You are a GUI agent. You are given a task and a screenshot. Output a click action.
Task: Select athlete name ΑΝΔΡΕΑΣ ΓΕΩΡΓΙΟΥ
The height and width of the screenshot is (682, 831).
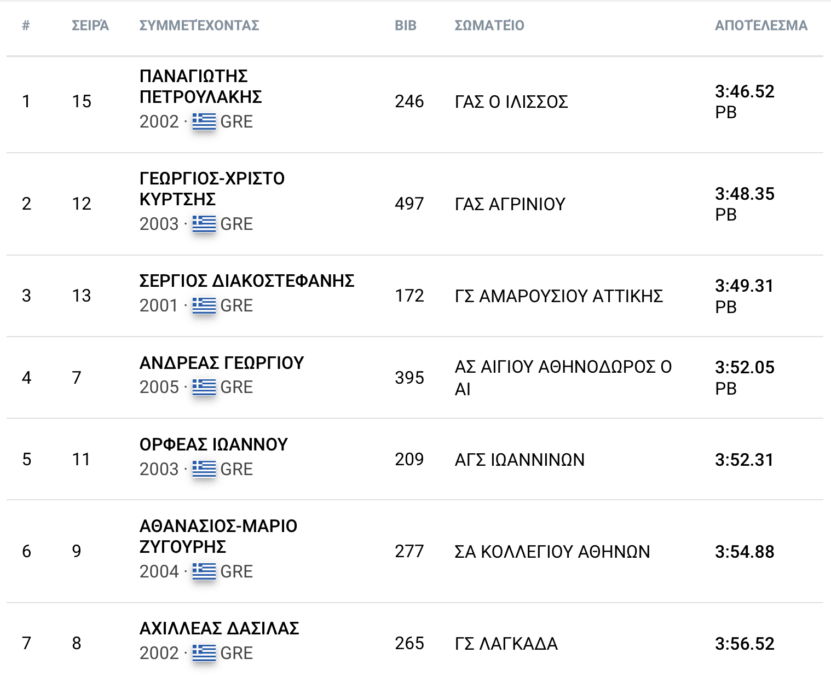pyautogui.click(x=222, y=363)
